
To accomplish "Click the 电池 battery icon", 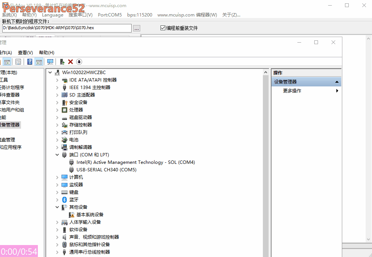I will coord(64,140).
